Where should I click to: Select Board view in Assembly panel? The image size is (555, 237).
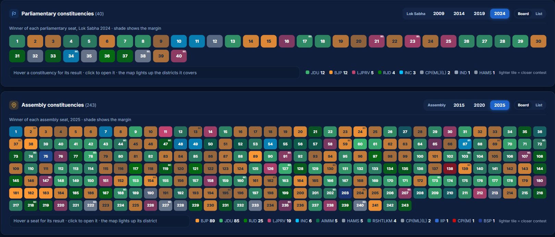(523, 105)
